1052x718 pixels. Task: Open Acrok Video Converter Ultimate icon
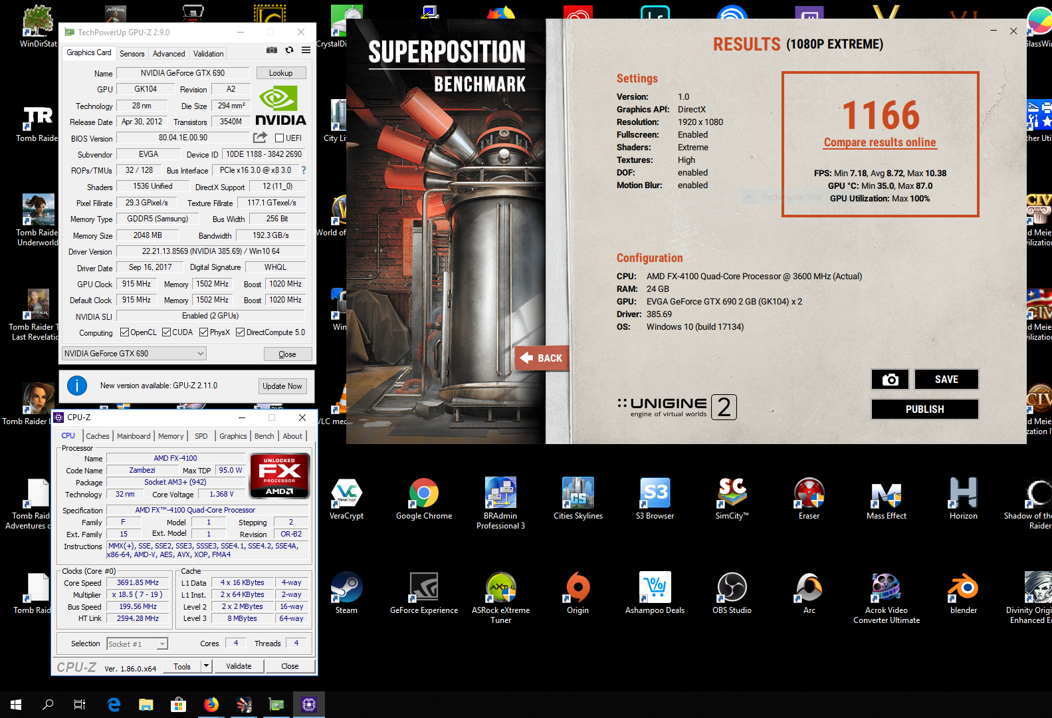(x=887, y=598)
